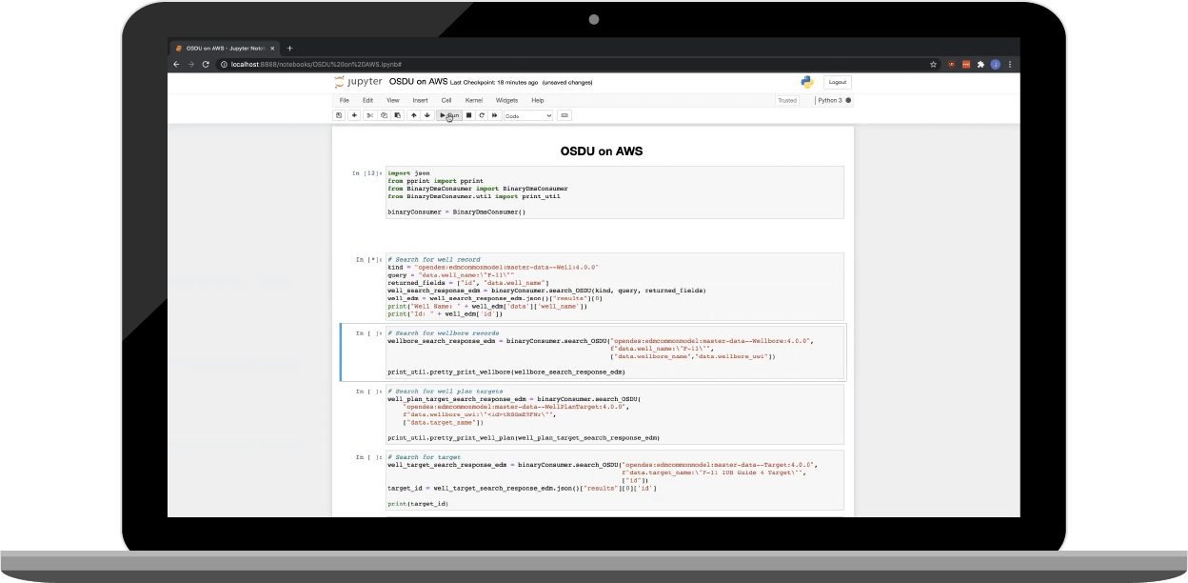Viewport: 1188px width, 583px height.
Task: Open the command palette keyboard icon
Action: (564, 115)
